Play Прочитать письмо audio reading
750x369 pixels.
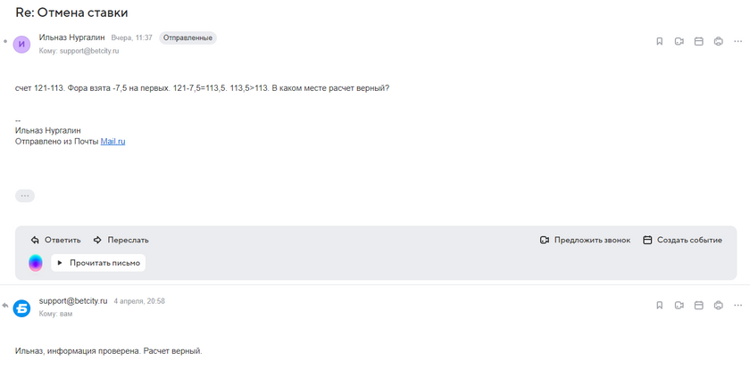click(x=98, y=263)
